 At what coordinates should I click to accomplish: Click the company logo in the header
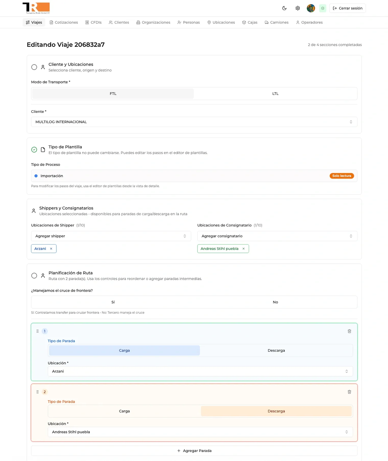click(36, 8)
